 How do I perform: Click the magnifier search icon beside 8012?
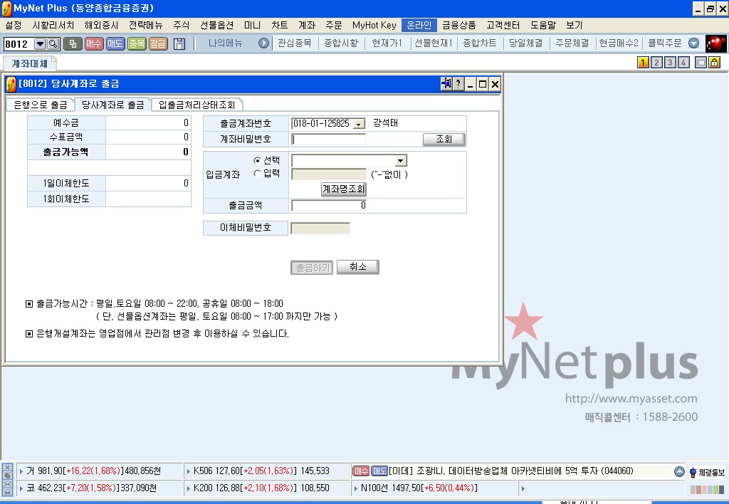click(x=53, y=43)
